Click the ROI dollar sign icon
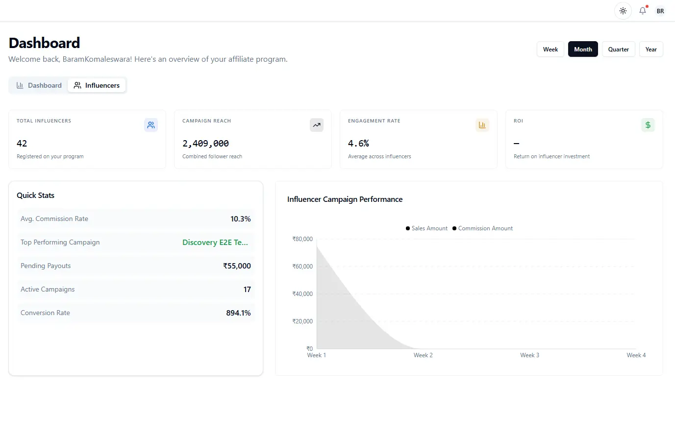The width and height of the screenshot is (675, 441). click(648, 125)
